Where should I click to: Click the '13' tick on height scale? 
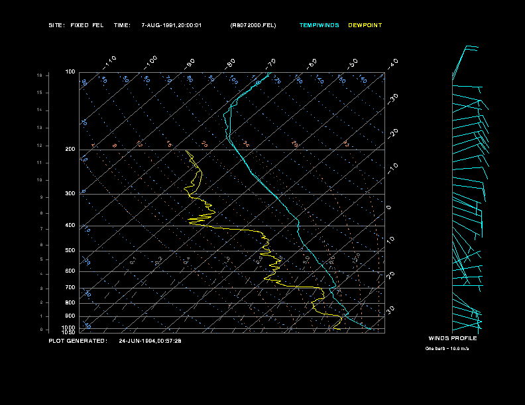point(40,128)
